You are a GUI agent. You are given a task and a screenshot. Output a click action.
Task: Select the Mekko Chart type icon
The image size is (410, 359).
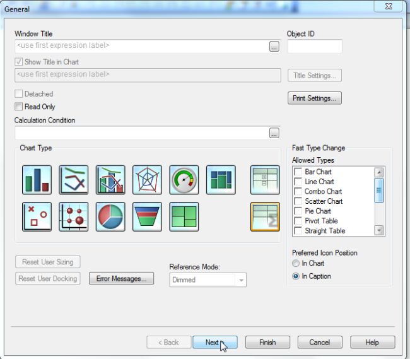(221, 180)
